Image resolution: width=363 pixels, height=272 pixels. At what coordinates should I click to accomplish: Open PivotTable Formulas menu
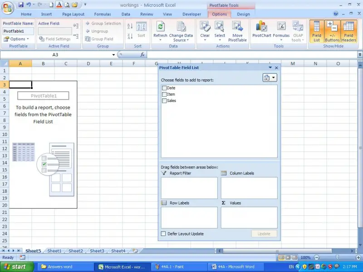coord(281,31)
